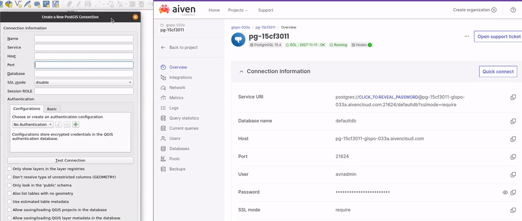The image size is (522, 221).
Task: Click the Database input field
Action: pyautogui.click(x=84, y=73)
